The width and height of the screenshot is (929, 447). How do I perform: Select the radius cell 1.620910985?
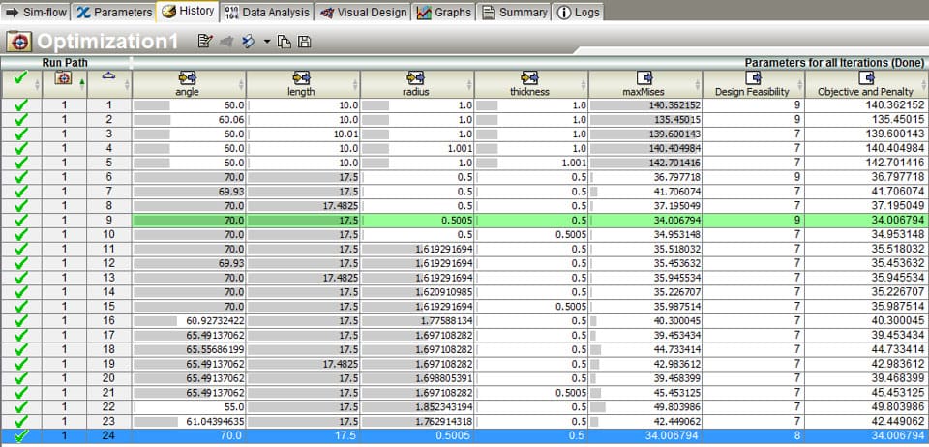click(418, 292)
